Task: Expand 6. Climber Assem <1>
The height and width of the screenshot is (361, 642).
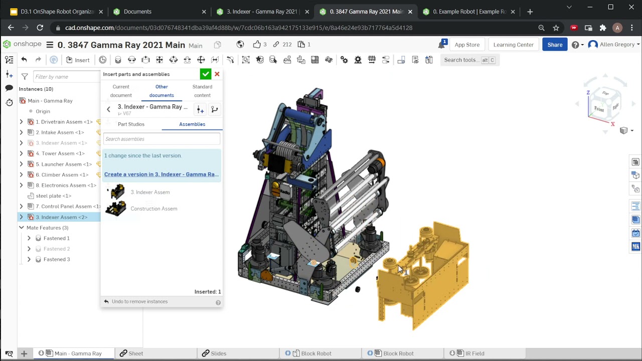Action: pyautogui.click(x=22, y=174)
